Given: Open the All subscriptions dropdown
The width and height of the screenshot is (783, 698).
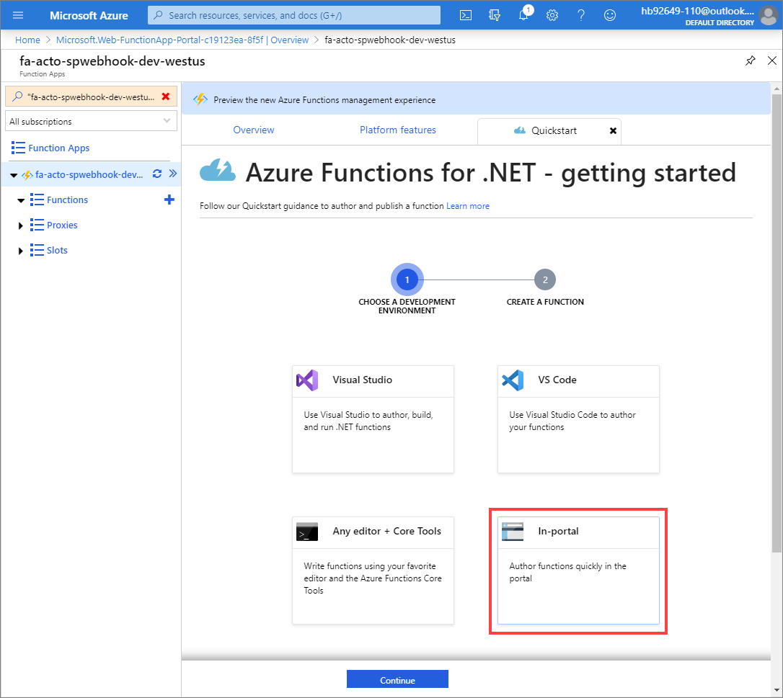Looking at the screenshot, I should pyautogui.click(x=91, y=121).
